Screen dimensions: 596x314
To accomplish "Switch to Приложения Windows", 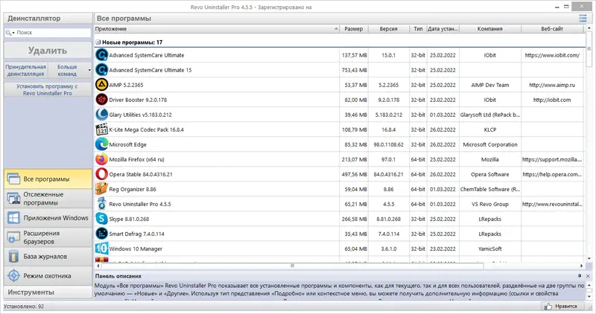I will pyautogui.click(x=48, y=218).
